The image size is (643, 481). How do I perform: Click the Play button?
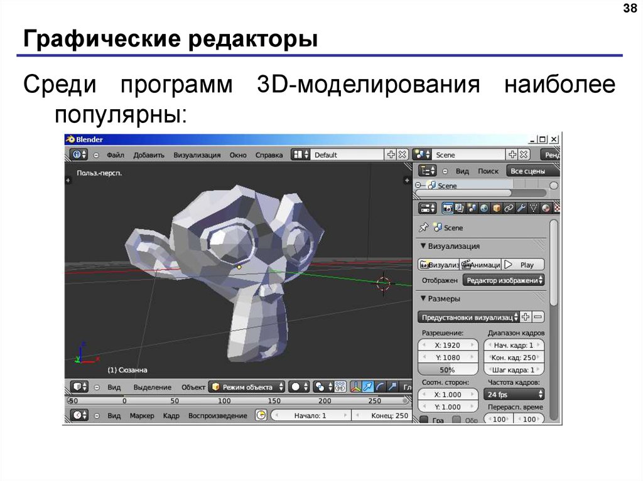click(x=523, y=265)
